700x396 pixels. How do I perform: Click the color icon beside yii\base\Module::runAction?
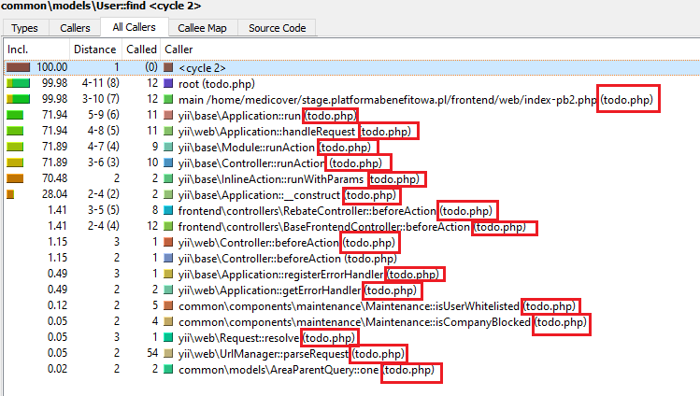(168, 148)
